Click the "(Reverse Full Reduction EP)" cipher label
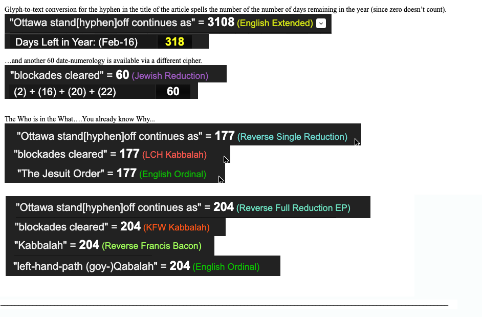This screenshot has width=482, height=317. (x=293, y=208)
